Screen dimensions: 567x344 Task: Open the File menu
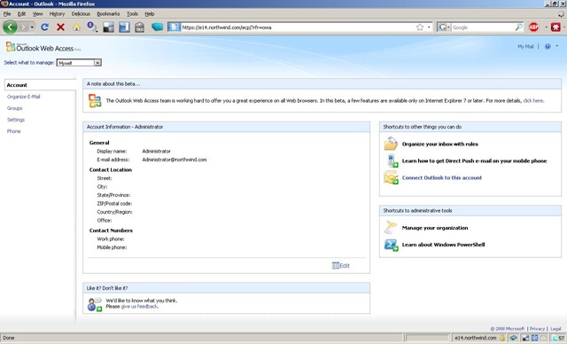7,14
